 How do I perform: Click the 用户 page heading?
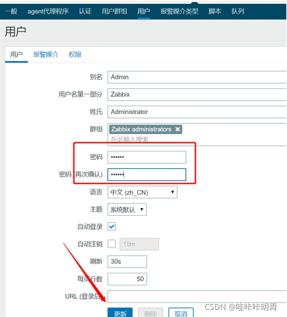coord(15,32)
